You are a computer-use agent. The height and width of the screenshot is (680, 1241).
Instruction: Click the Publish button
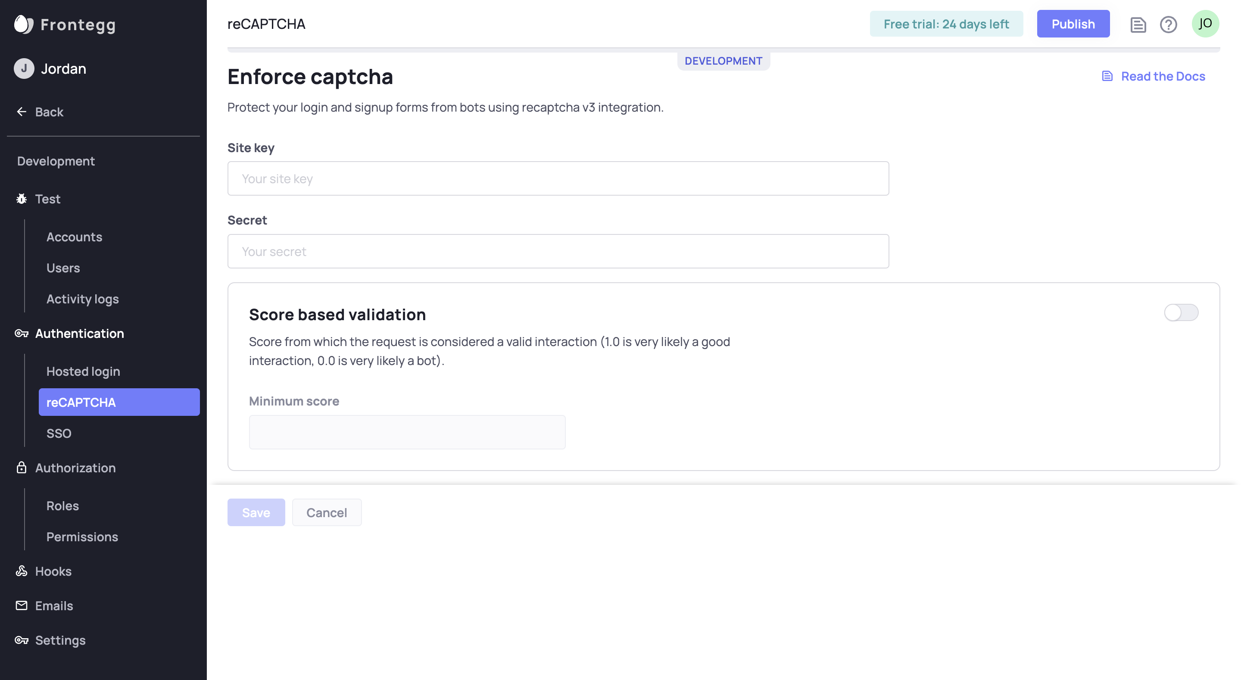coord(1073,24)
